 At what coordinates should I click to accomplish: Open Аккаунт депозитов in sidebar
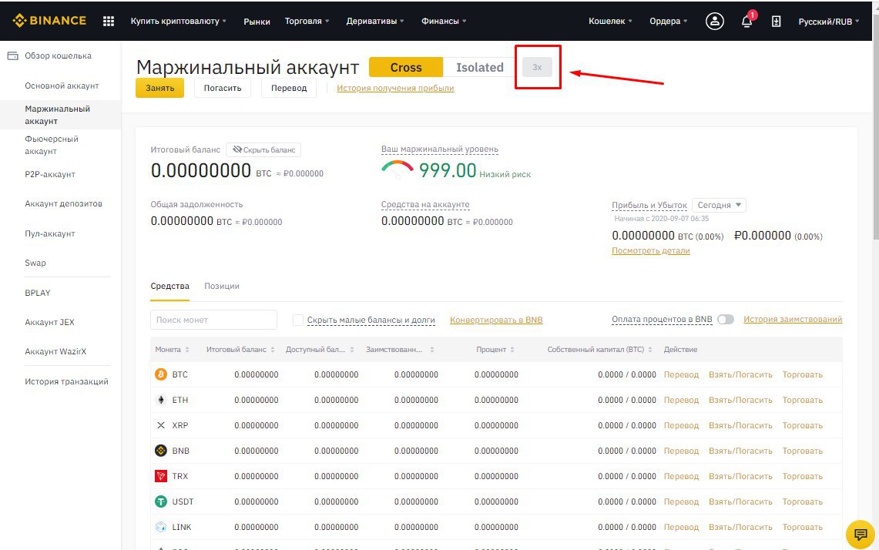(x=63, y=203)
